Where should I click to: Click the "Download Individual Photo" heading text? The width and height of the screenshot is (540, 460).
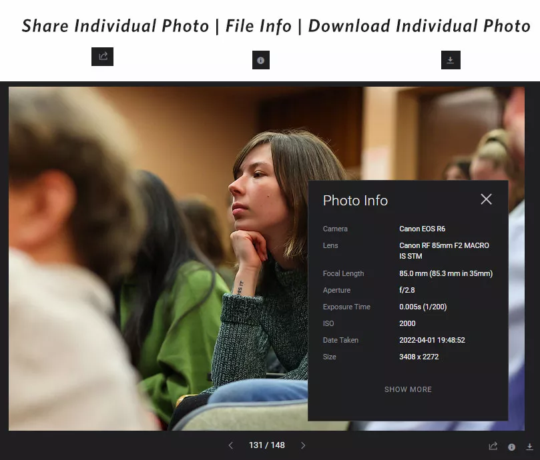click(419, 26)
